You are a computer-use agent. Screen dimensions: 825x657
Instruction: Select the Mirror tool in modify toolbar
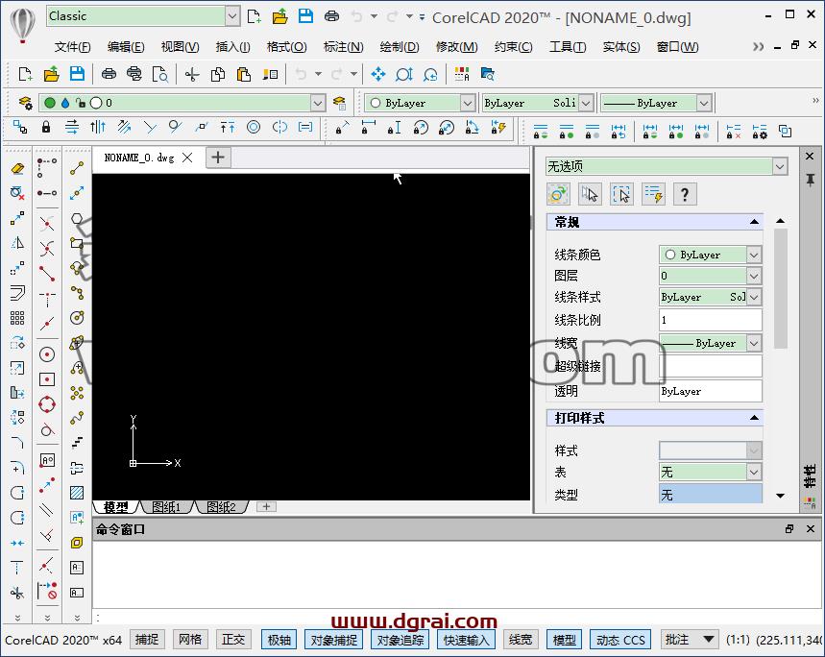tap(17, 243)
